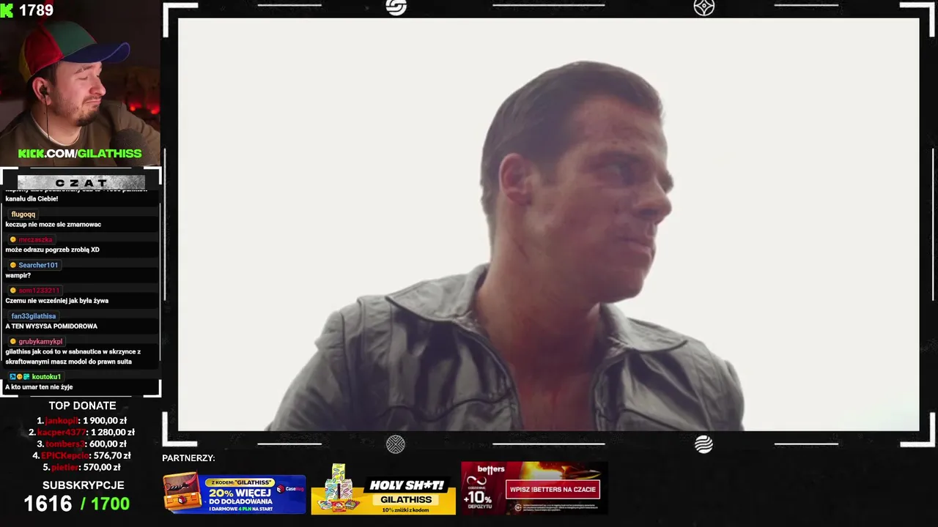Screen dimensions: 938x527
Task: Select donor EPICKepcio entry
Action: 82,456
